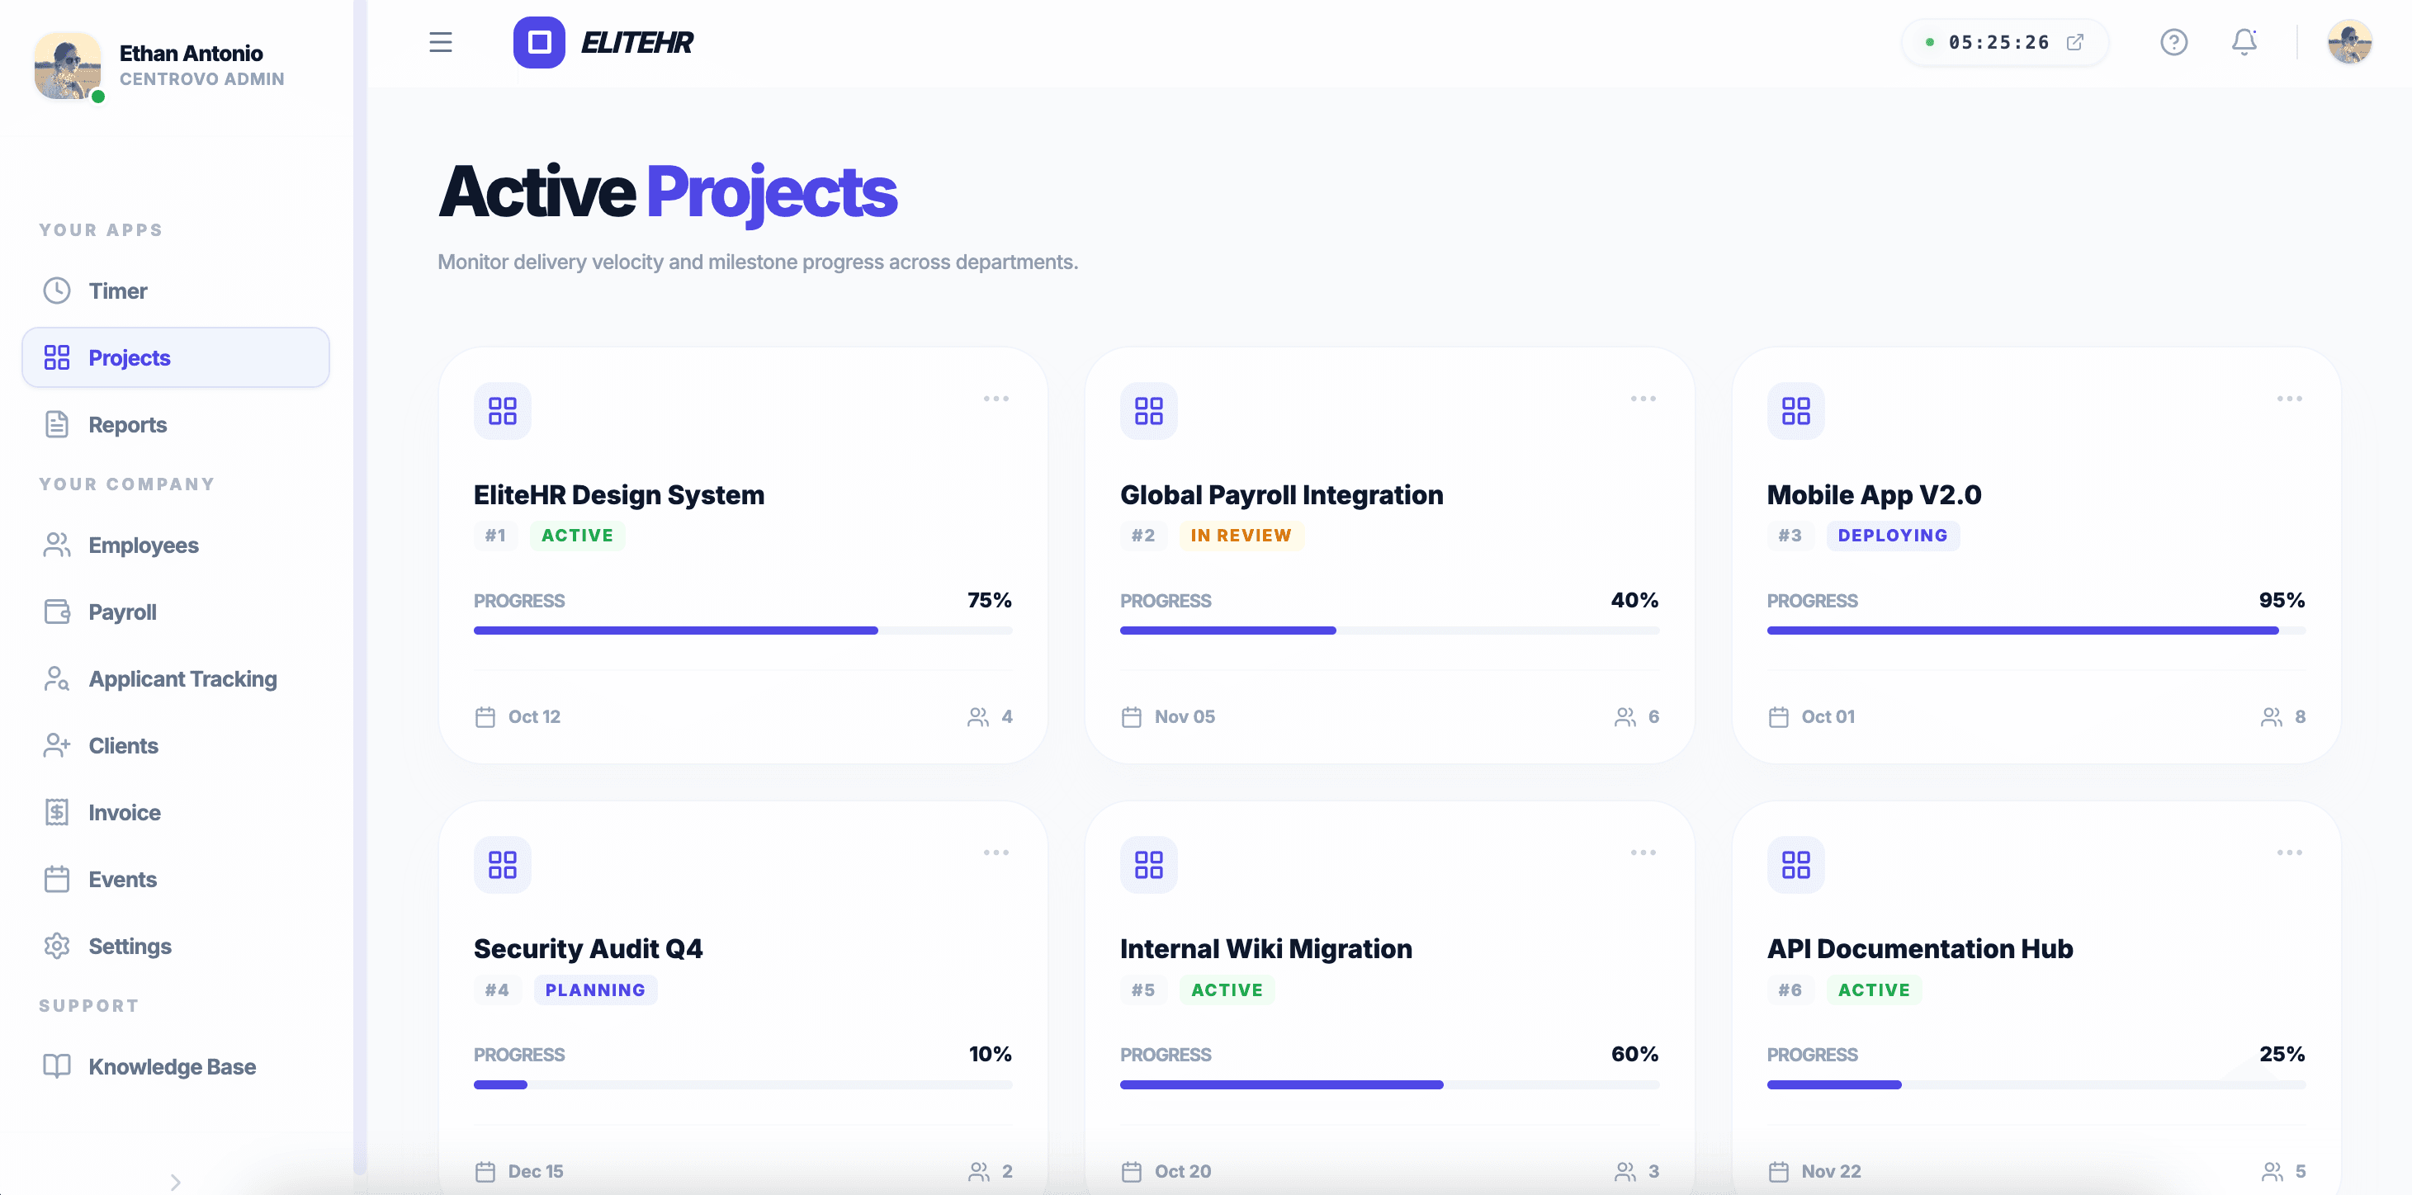Open options menu on EliteHR Design System card

tap(996, 398)
